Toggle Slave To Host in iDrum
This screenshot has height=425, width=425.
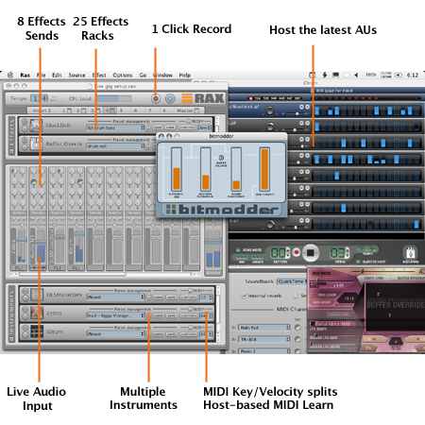pos(358,262)
